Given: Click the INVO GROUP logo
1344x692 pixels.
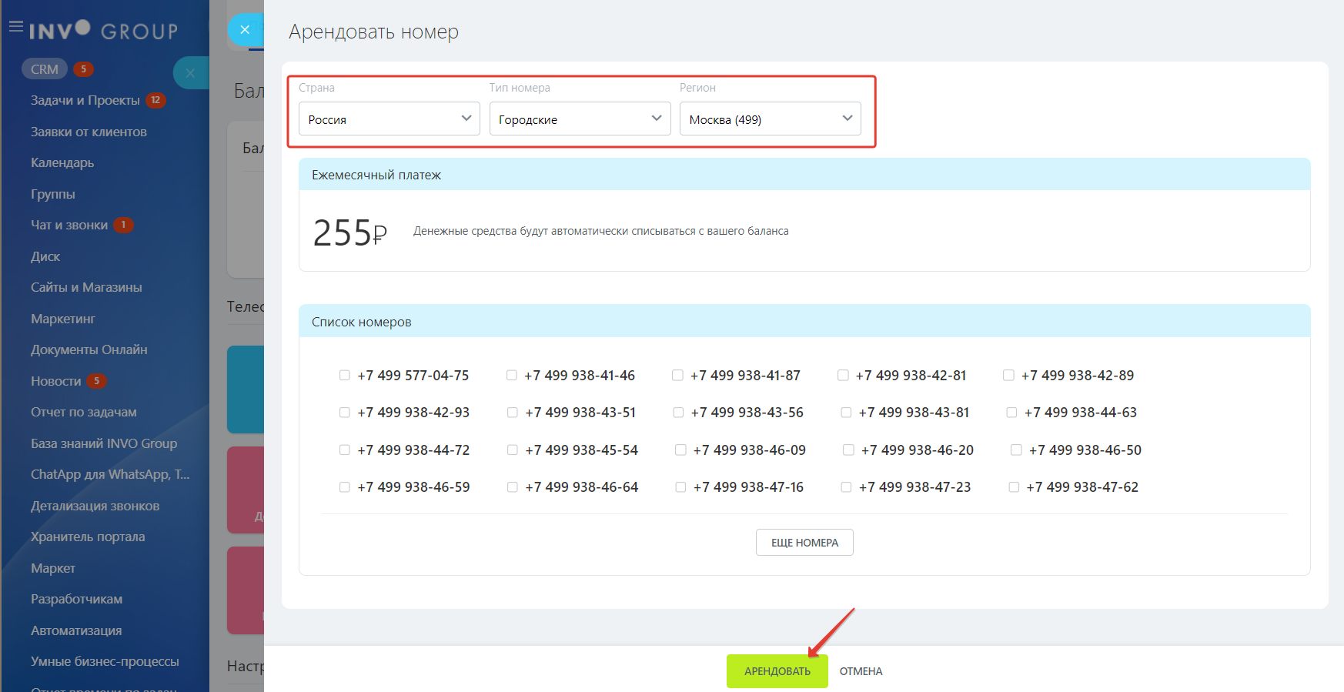Looking at the screenshot, I should (103, 30).
